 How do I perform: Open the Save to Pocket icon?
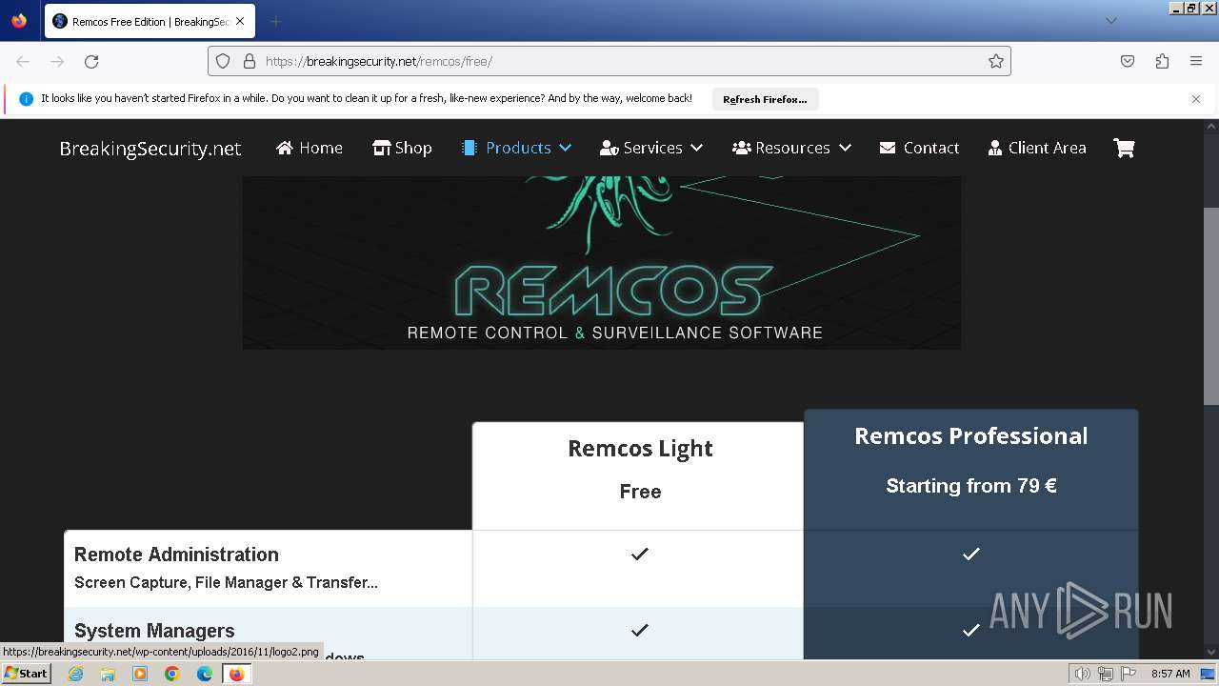tap(1128, 61)
